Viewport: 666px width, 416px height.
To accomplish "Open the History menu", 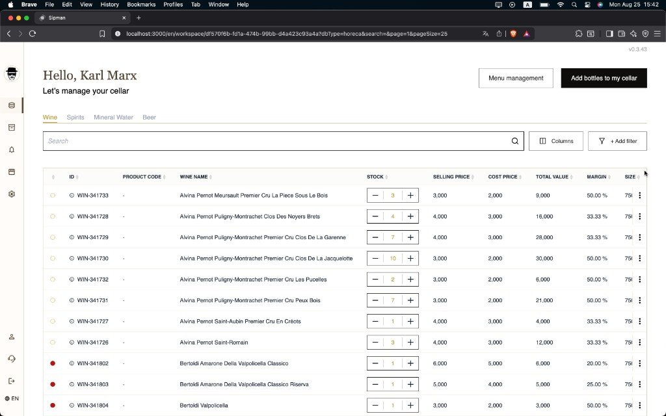I will pos(109,5).
